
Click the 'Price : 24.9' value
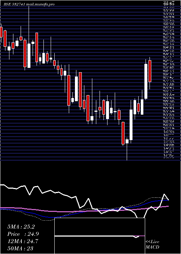click(x=23, y=234)
